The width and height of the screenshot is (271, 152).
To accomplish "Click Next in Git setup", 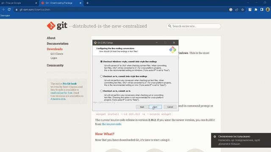I will coord(155,107).
